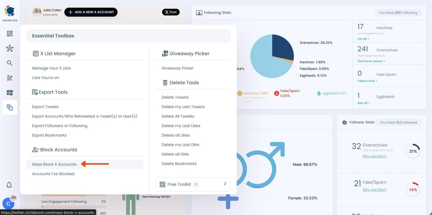
Task: Click the Free Toolkit grid icon
Action: click(x=163, y=184)
